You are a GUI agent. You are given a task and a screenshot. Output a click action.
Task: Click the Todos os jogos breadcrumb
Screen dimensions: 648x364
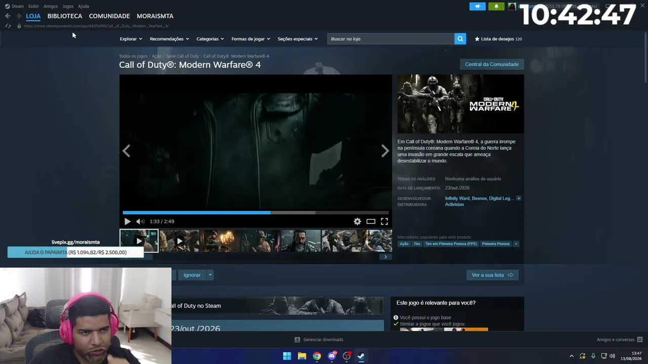tap(133, 56)
